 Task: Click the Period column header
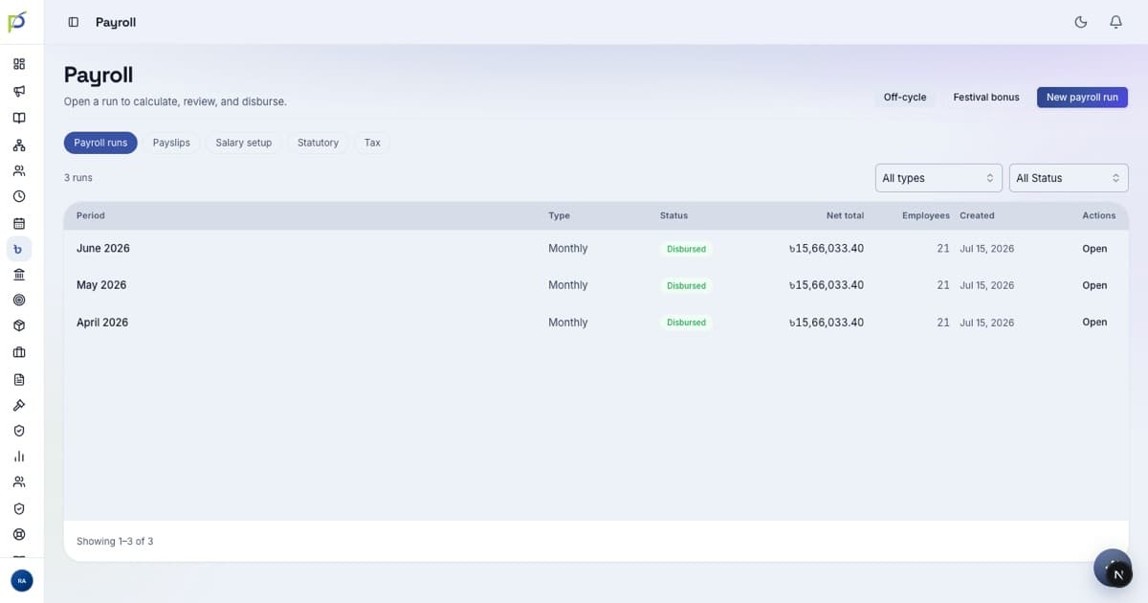(91, 216)
